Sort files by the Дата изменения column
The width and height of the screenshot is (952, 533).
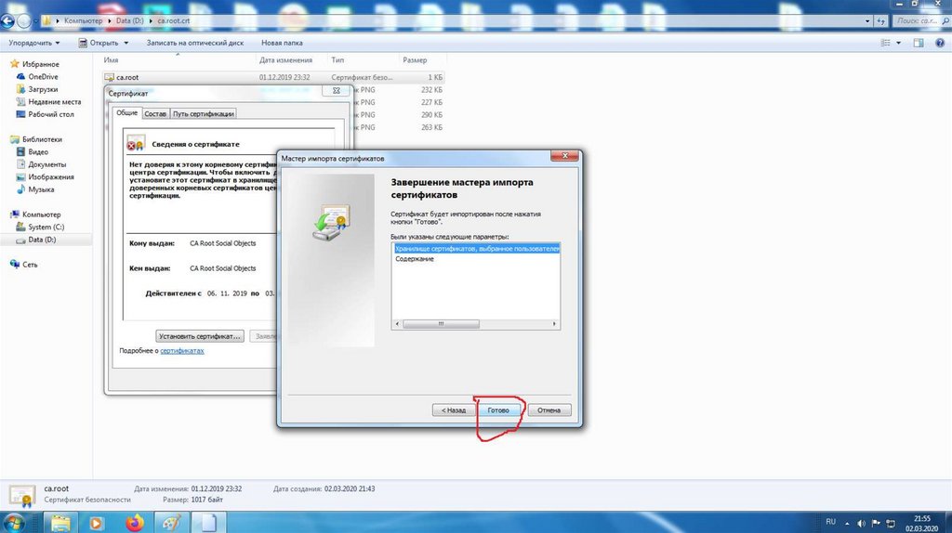[x=285, y=60]
